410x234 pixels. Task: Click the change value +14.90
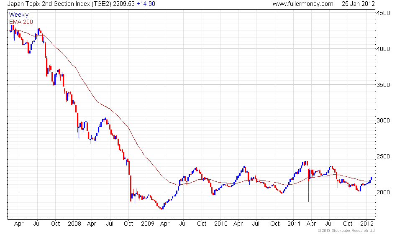[146, 4]
